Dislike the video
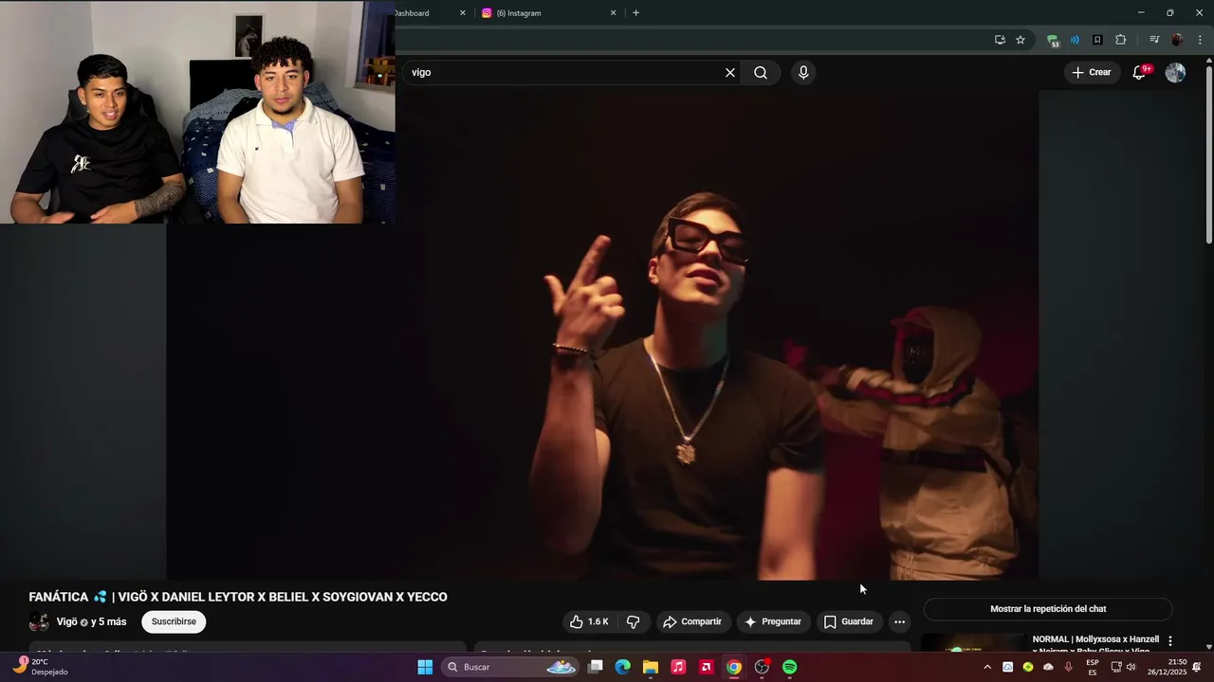 click(634, 622)
